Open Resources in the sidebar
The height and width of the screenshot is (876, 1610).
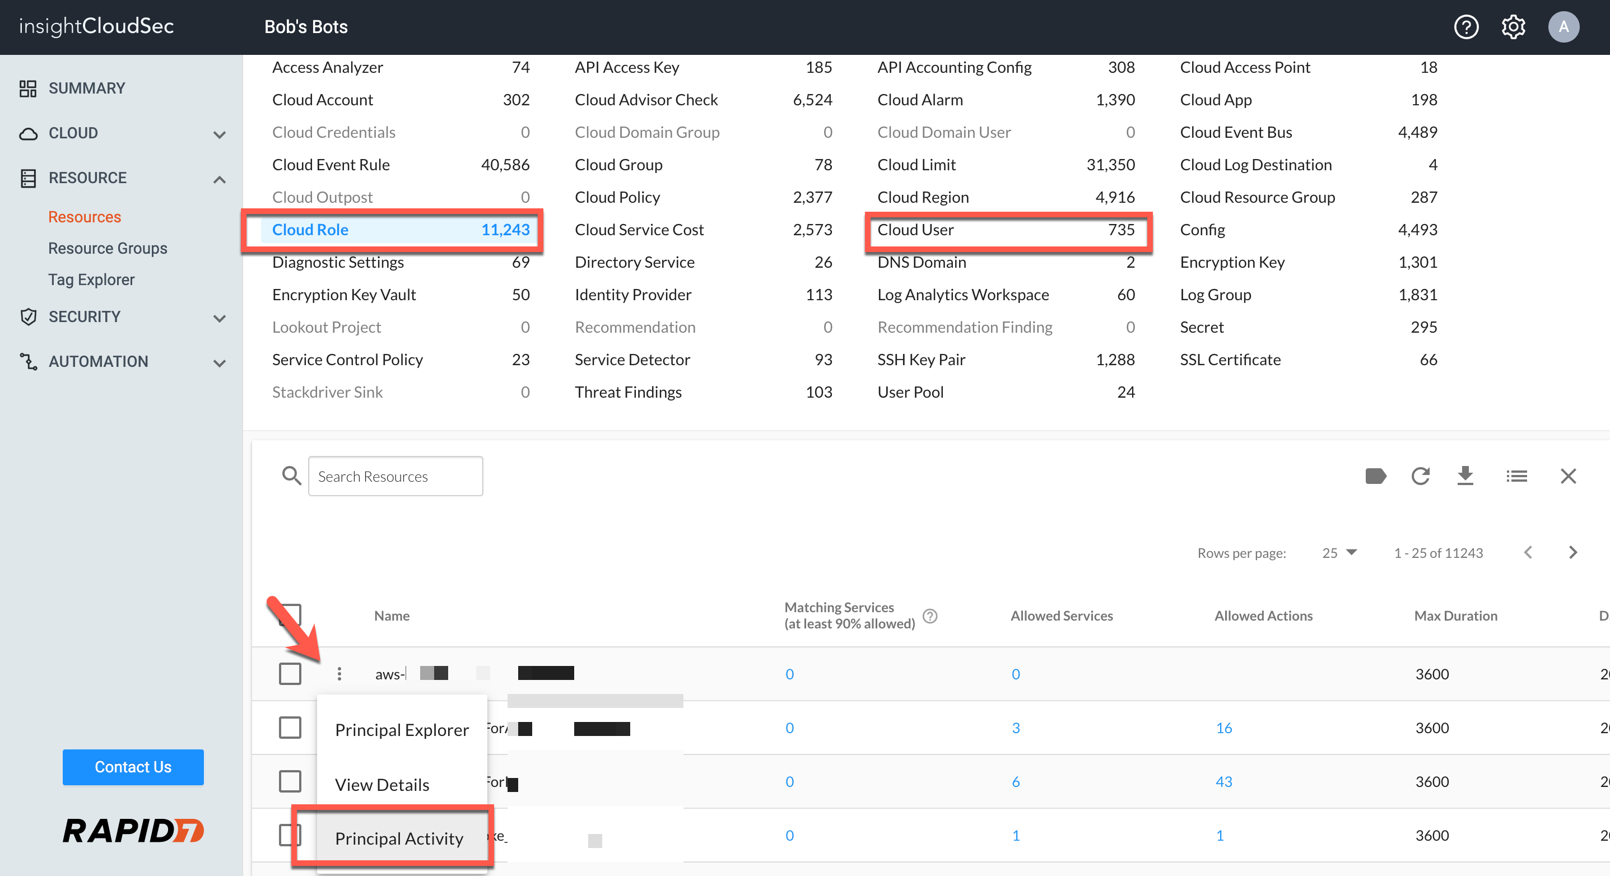[x=85, y=217]
